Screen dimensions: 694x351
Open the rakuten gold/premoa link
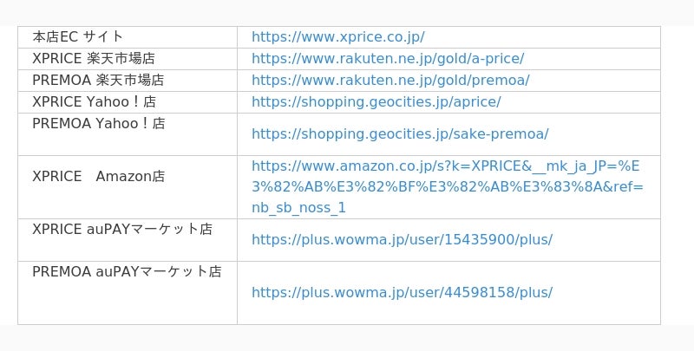[x=390, y=80]
